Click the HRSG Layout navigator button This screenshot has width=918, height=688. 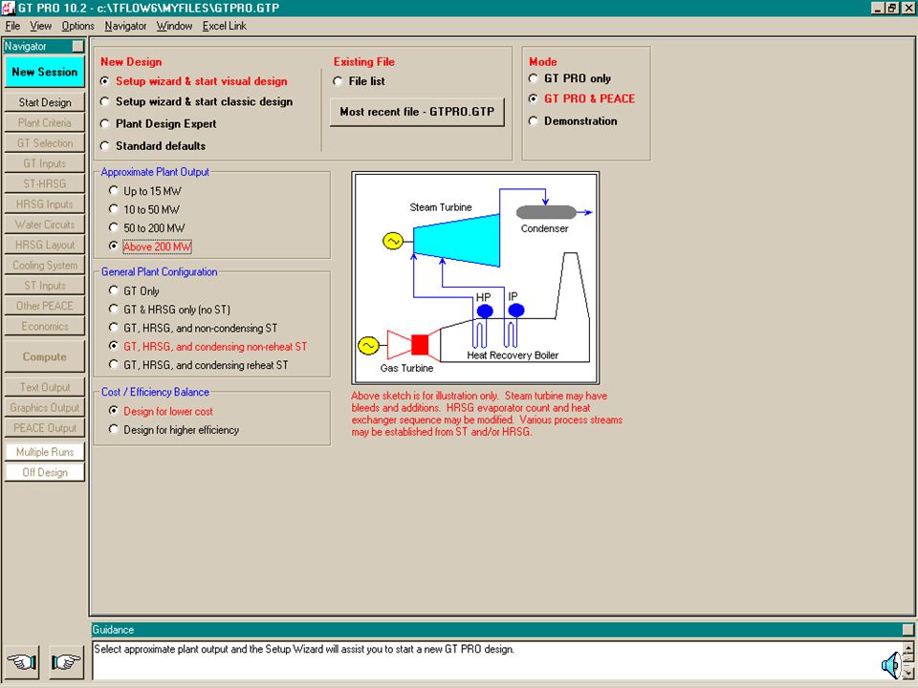point(45,246)
